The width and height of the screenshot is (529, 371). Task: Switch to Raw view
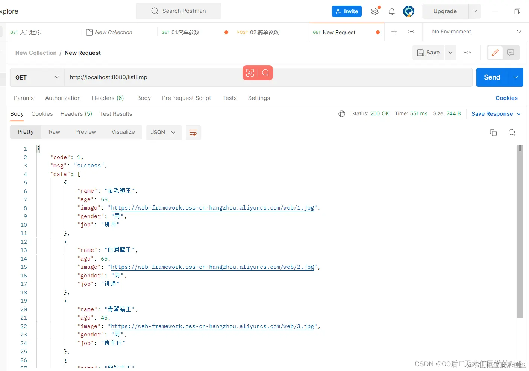(55, 132)
